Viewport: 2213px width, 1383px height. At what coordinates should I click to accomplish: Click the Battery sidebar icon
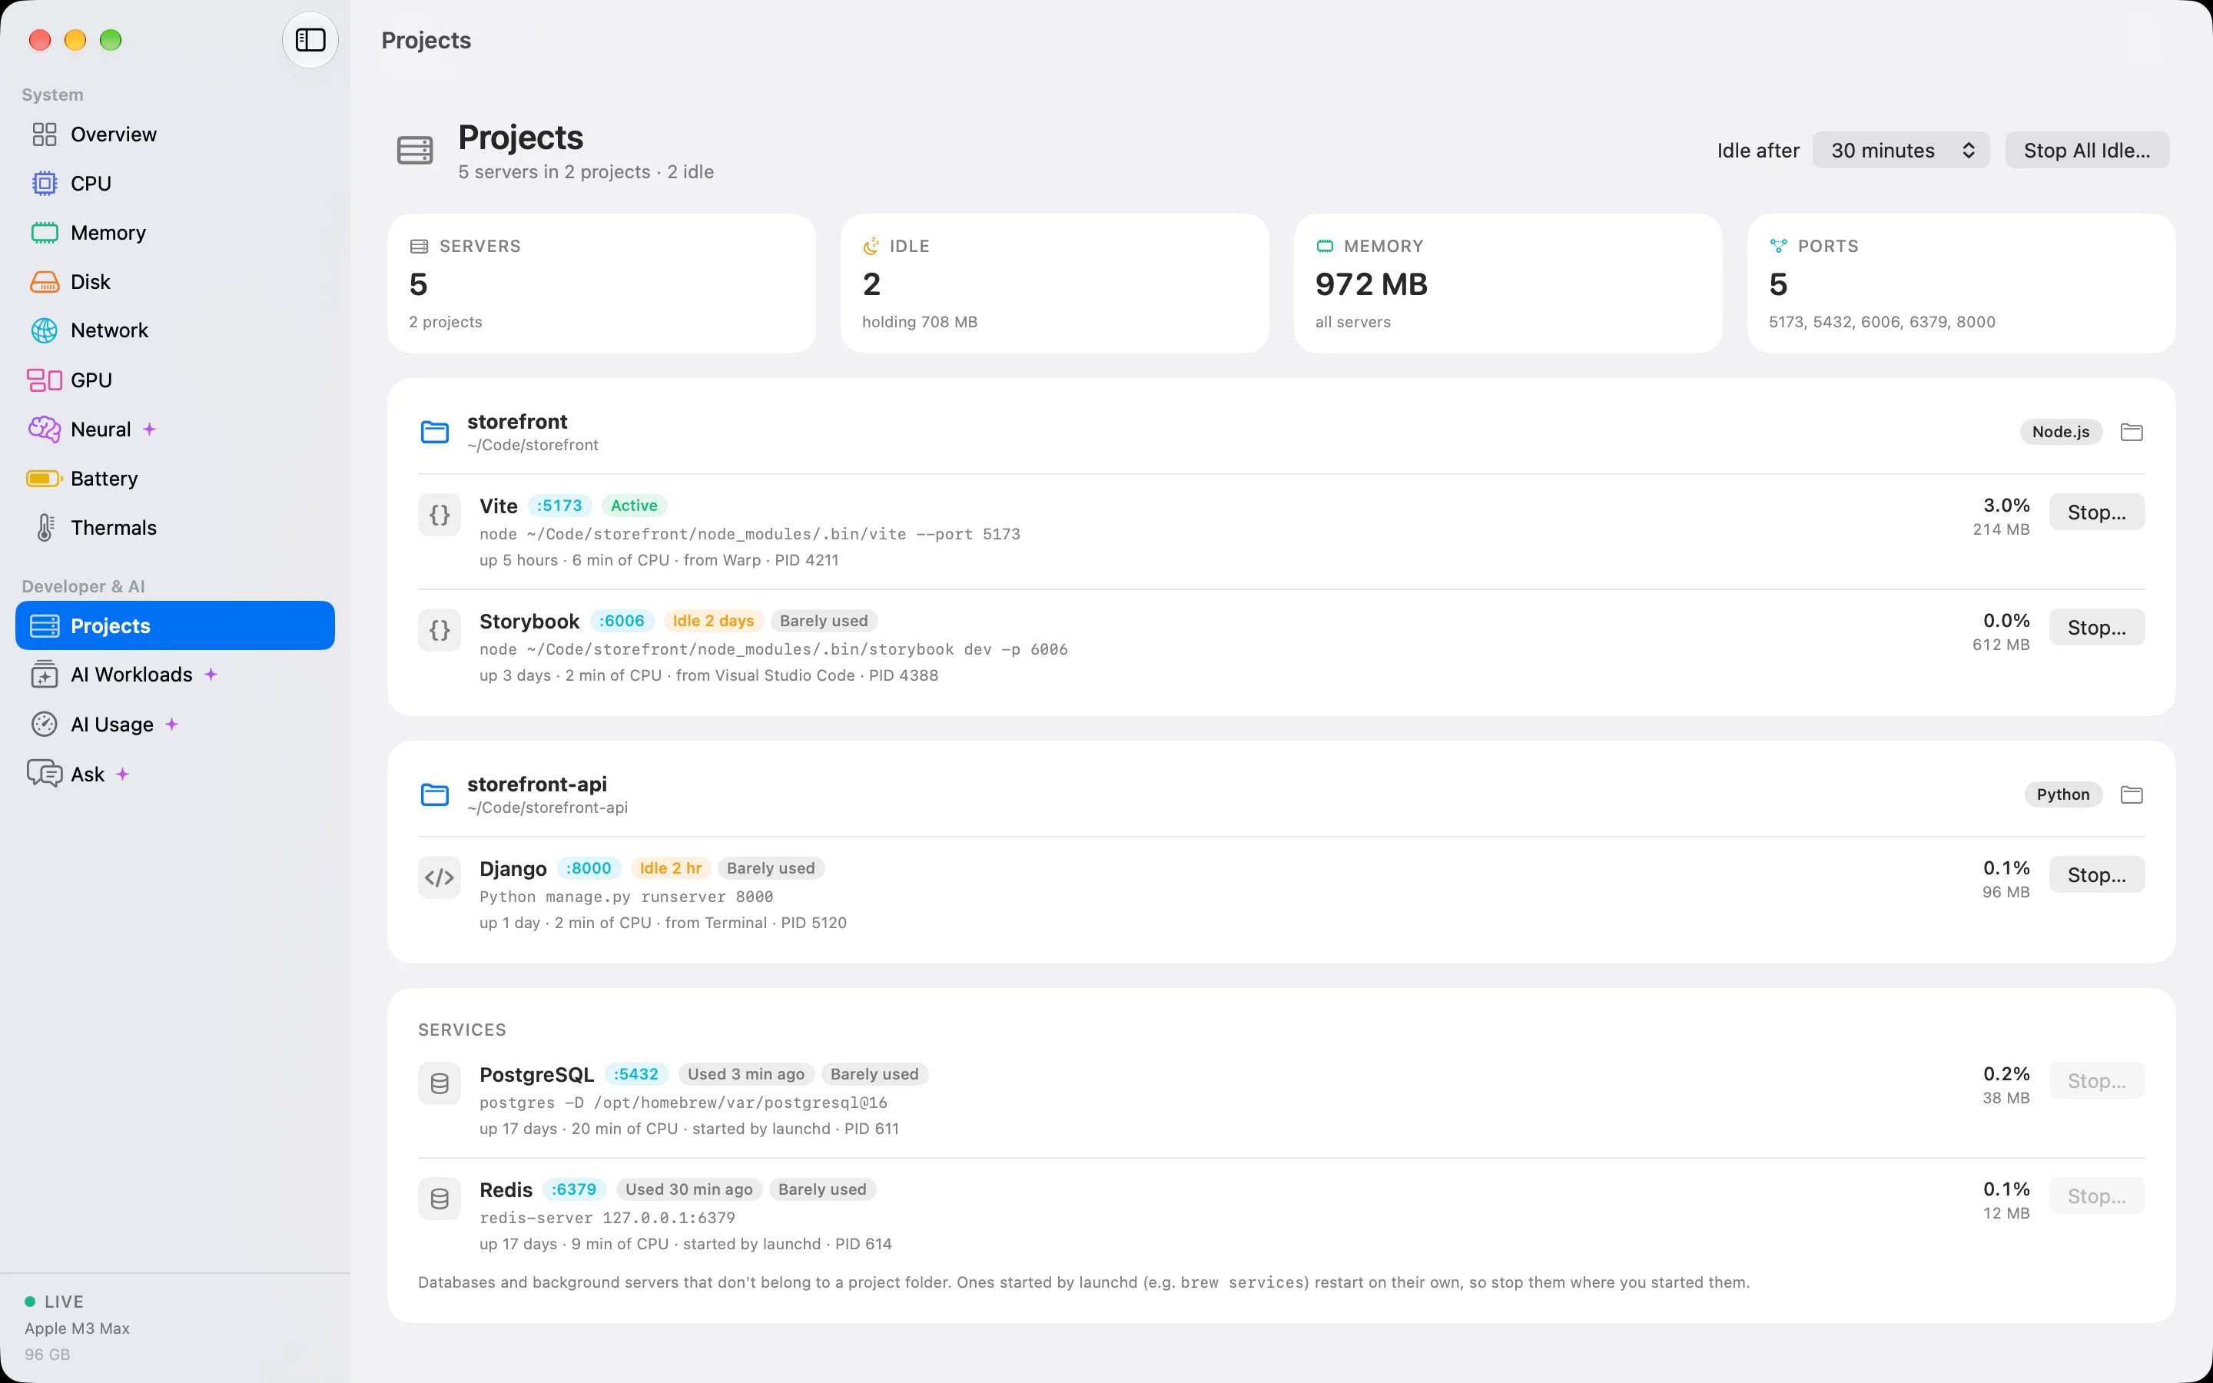click(44, 479)
